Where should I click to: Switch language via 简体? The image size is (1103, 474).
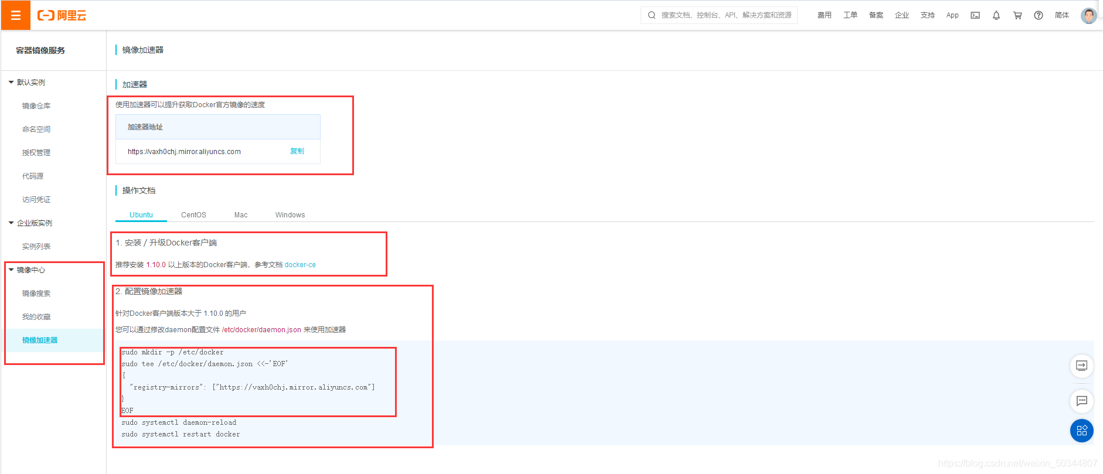tap(1062, 15)
